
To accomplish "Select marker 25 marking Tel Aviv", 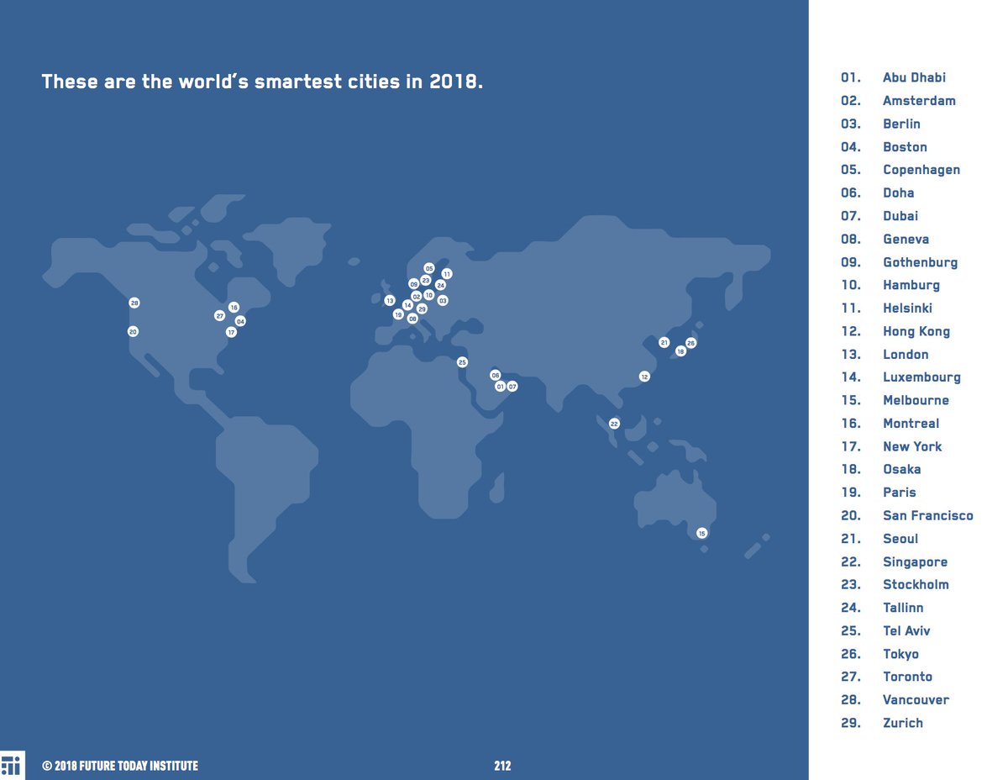I will pos(462,361).
